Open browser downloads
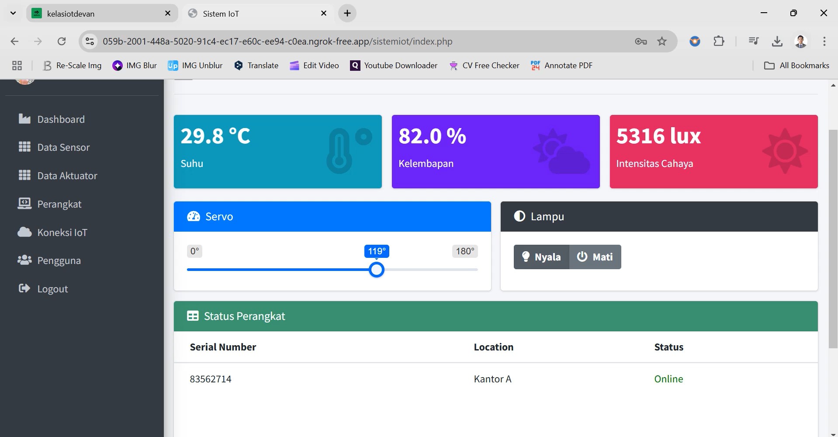This screenshot has height=437, width=838. [777, 42]
